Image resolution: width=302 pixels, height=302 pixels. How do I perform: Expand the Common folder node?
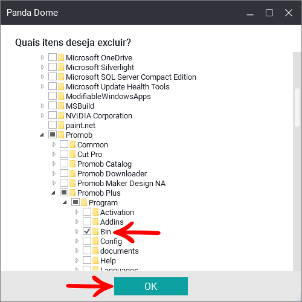54,144
